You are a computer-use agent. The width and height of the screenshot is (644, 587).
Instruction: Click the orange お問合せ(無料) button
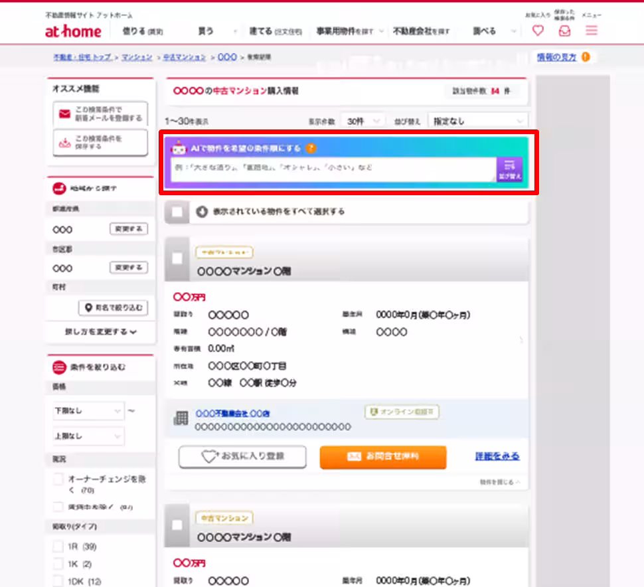click(383, 457)
